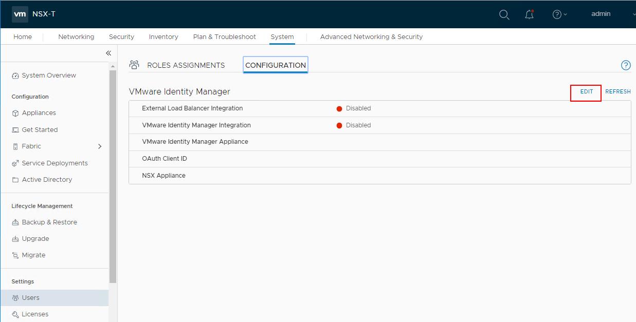This screenshot has width=636, height=322.
Task: Open the notifications bell icon
Action: (529, 14)
